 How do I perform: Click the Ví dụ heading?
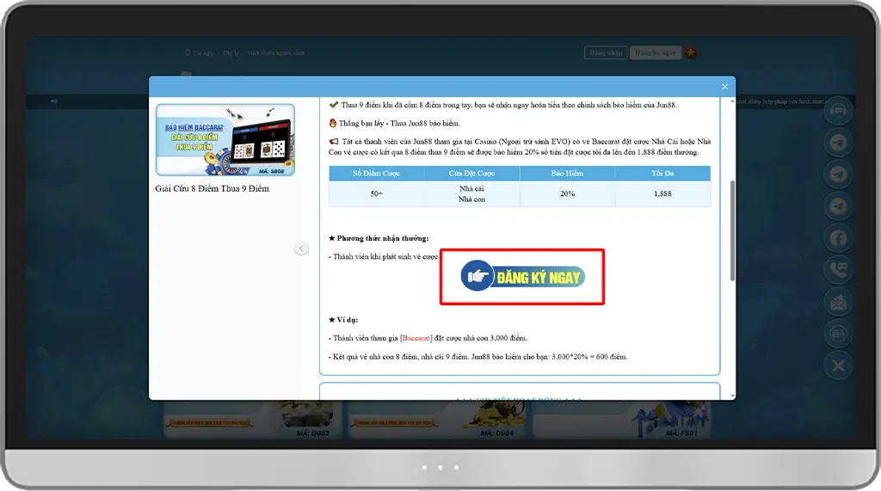pyautogui.click(x=343, y=320)
